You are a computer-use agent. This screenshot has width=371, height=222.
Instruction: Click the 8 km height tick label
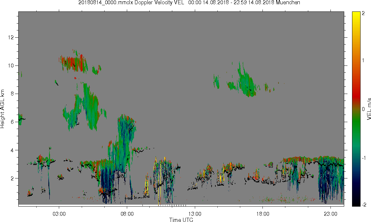[x=12, y=94]
